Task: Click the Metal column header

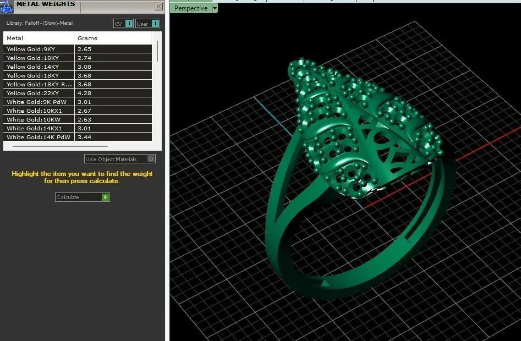Action: (39, 38)
